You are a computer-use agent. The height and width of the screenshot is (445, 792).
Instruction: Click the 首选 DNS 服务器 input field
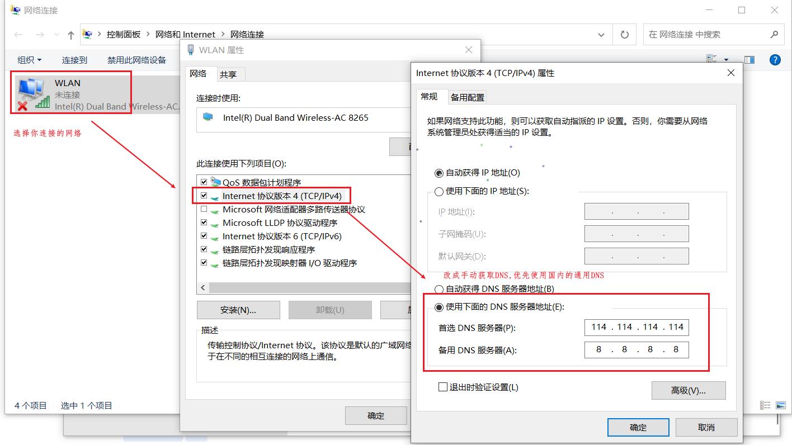click(x=637, y=327)
